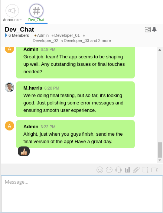Toggle notifications with the bell icon
The image size is (163, 213).
[x=154, y=29]
